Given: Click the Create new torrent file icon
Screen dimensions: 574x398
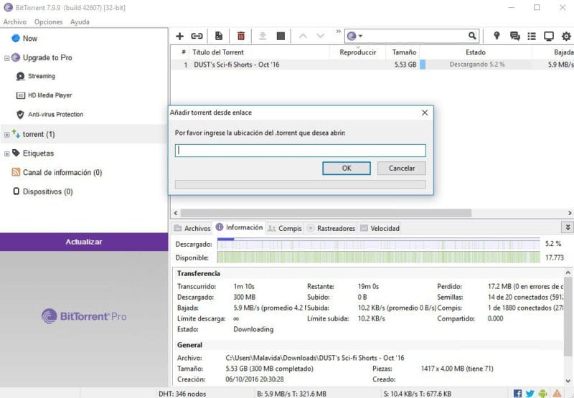Looking at the screenshot, I should (219, 36).
